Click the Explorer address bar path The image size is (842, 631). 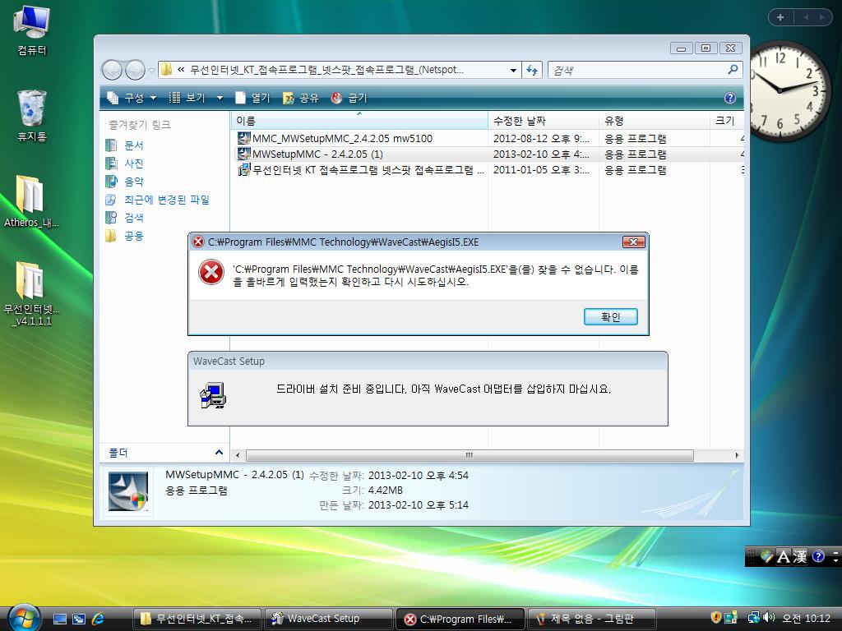tap(333, 70)
